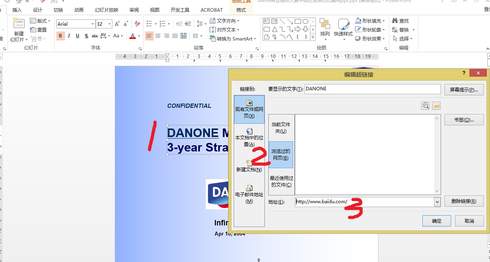Click the Arrange icon
The height and width of the screenshot is (262, 490).
[325, 24]
